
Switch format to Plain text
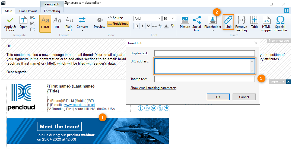(69, 24)
